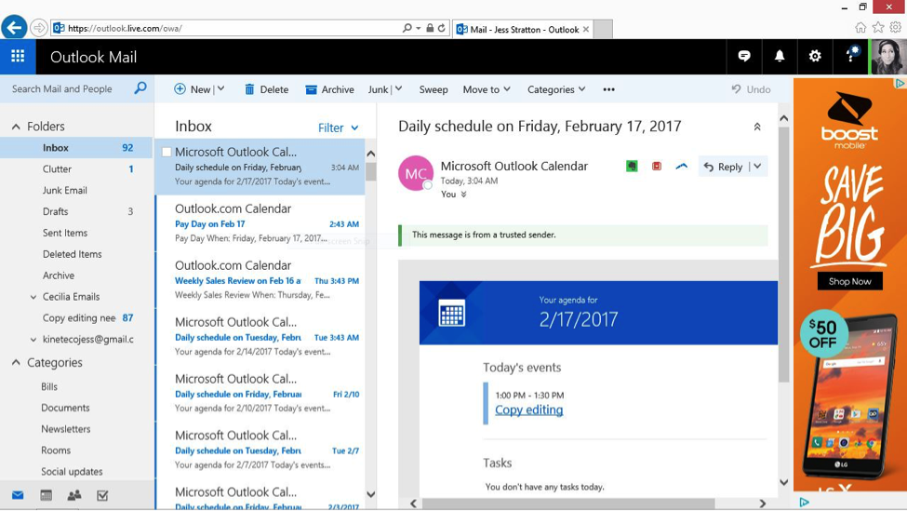
Task: Open the notifications bell
Action: pyautogui.click(x=780, y=57)
